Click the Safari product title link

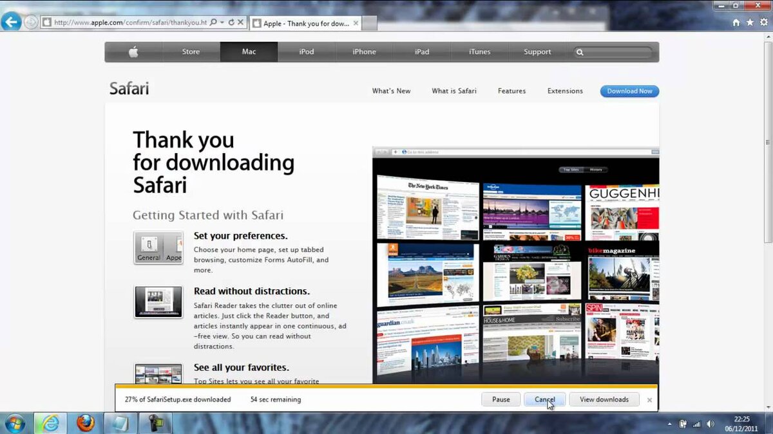pyautogui.click(x=129, y=89)
